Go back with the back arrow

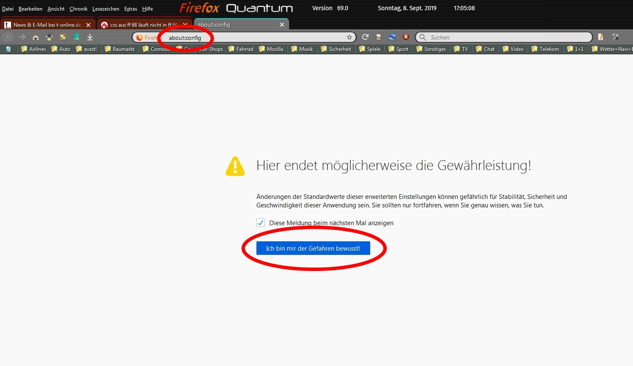(x=8, y=37)
